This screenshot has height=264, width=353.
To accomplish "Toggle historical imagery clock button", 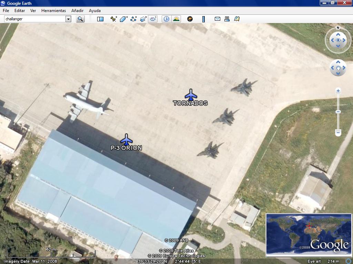I will [x=166, y=19].
